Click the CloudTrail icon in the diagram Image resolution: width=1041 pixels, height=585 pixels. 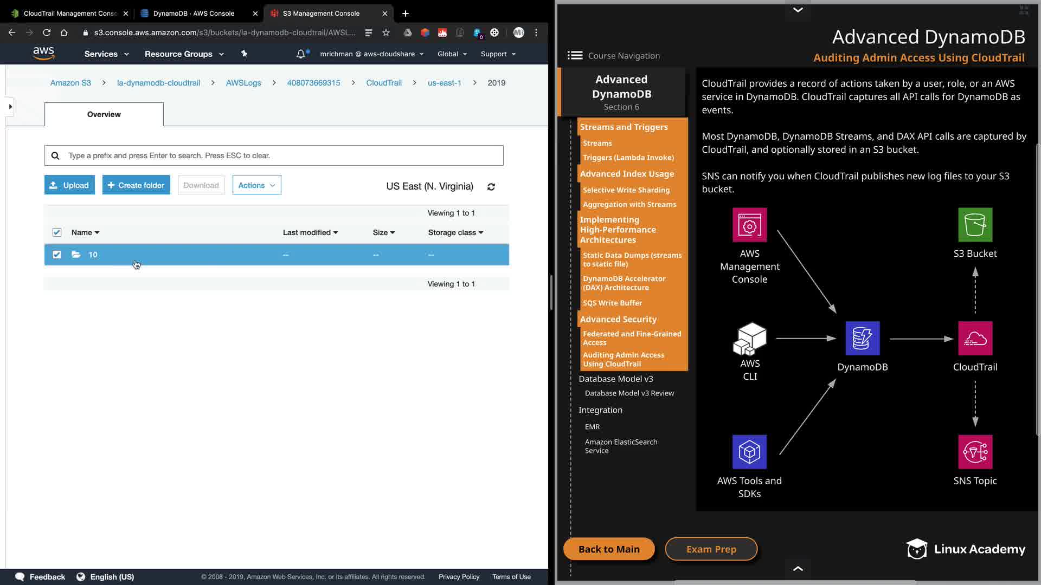(x=975, y=339)
